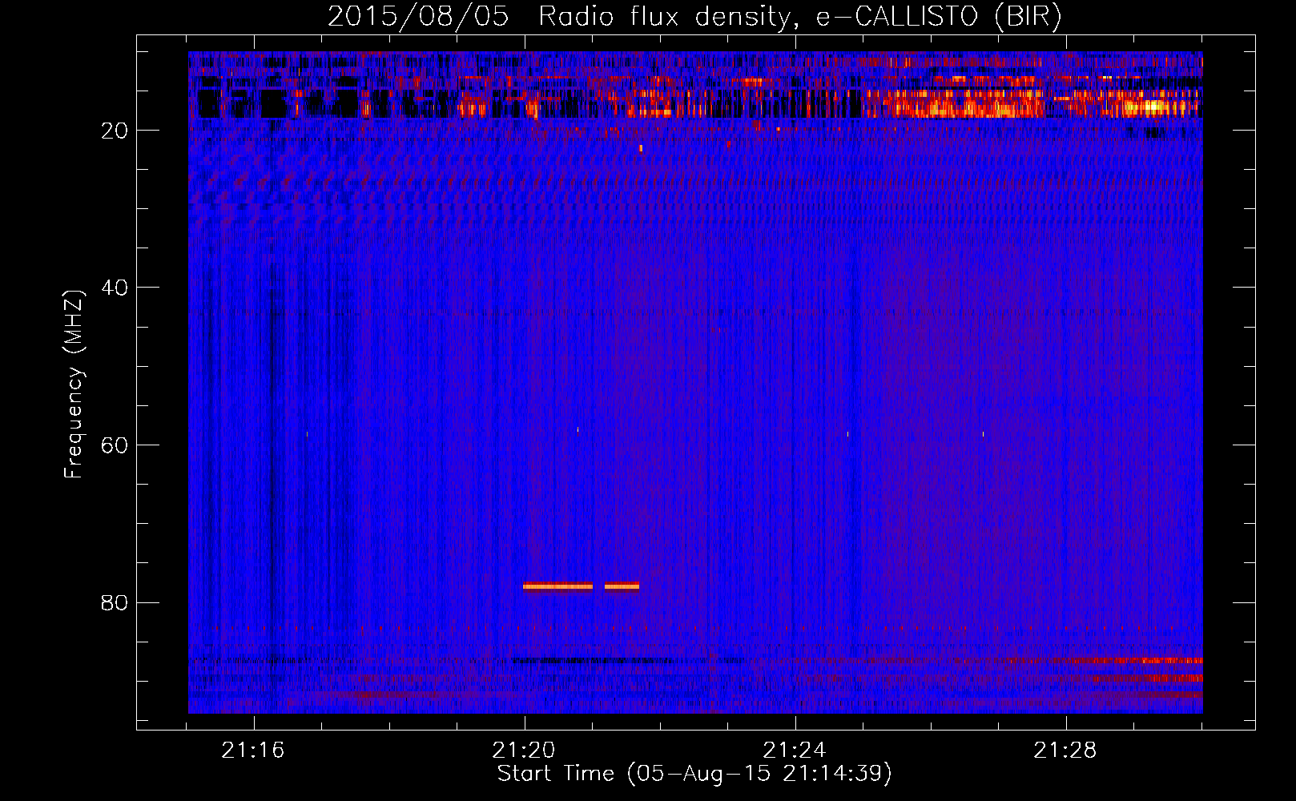Click the 21:28 time tick label
The image size is (1296, 801).
(1065, 751)
